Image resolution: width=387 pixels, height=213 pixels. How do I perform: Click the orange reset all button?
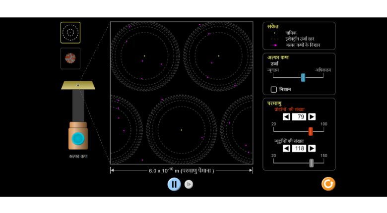click(328, 184)
